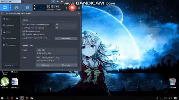This screenshot has width=179, height=100.
Task: Collapse the panel using the chevron-up arrow
Action: 79,13
